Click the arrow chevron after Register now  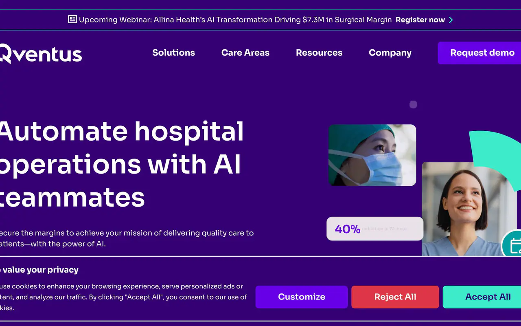451,20
